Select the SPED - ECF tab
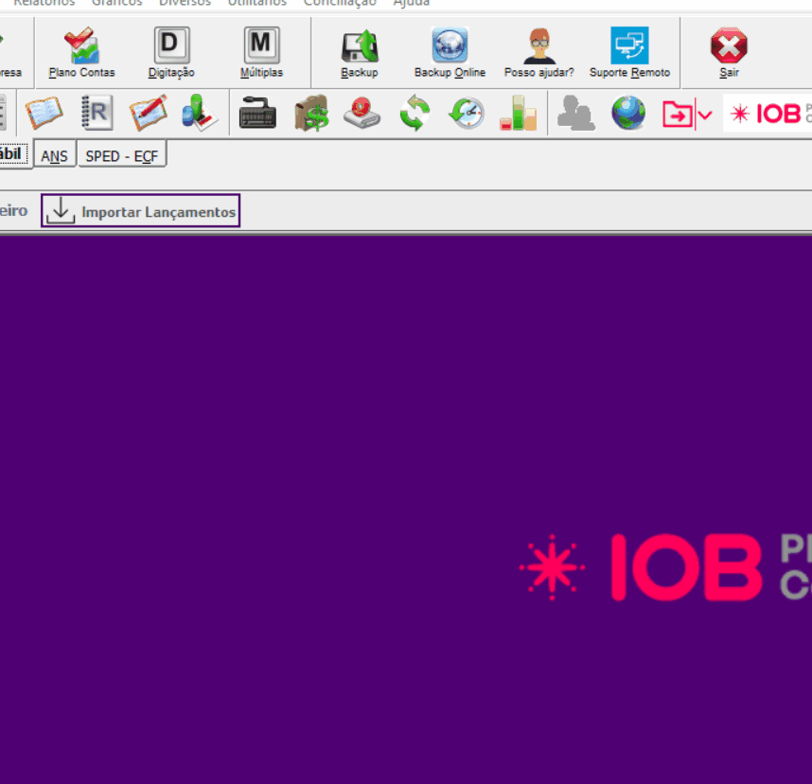The height and width of the screenshot is (784, 812). click(121, 156)
